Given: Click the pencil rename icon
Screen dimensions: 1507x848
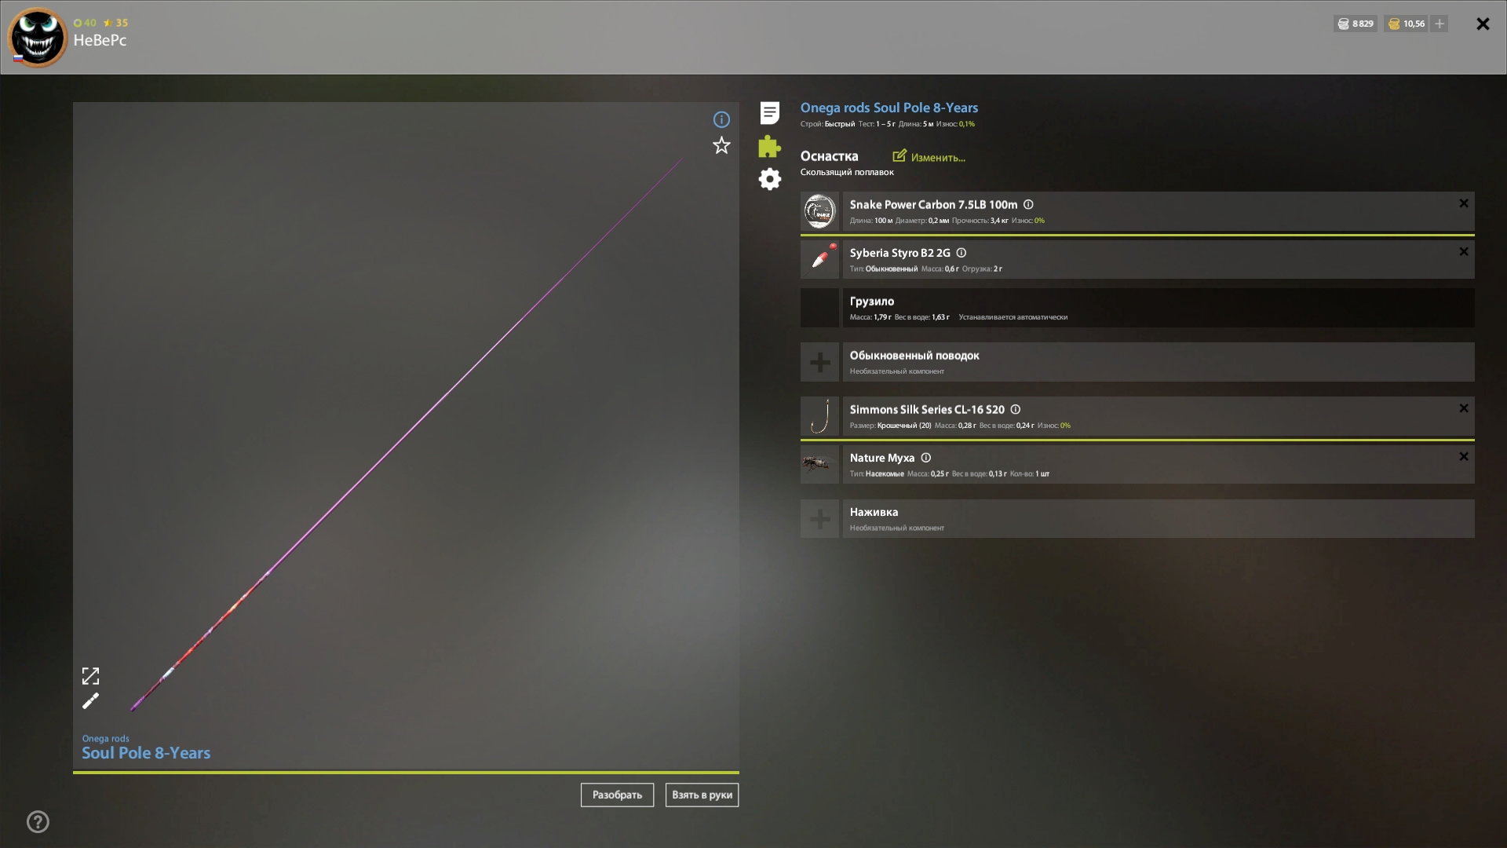Looking at the screenshot, I should (x=91, y=701).
